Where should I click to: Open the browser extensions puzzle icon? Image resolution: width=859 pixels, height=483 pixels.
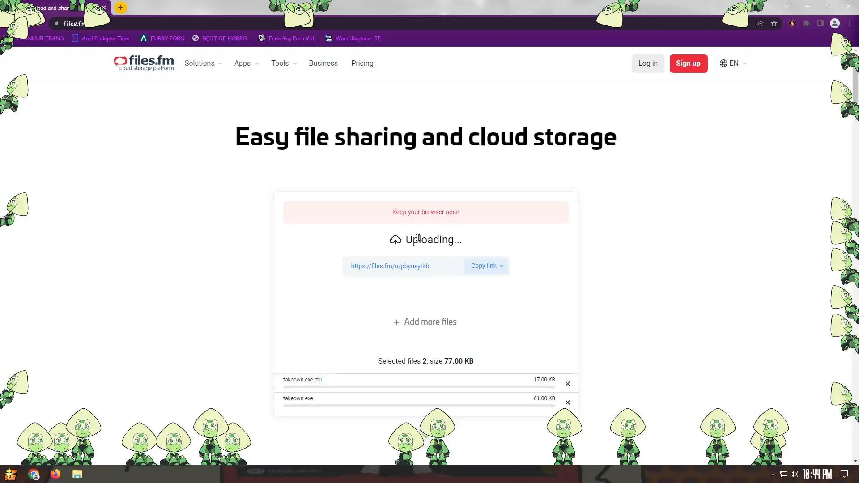[806, 24]
